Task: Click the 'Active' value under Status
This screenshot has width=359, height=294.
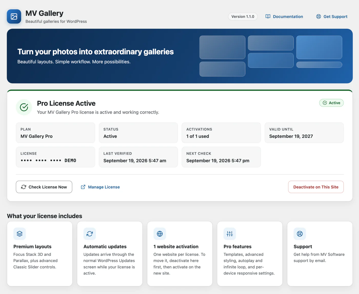Action: (x=110, y=136)
